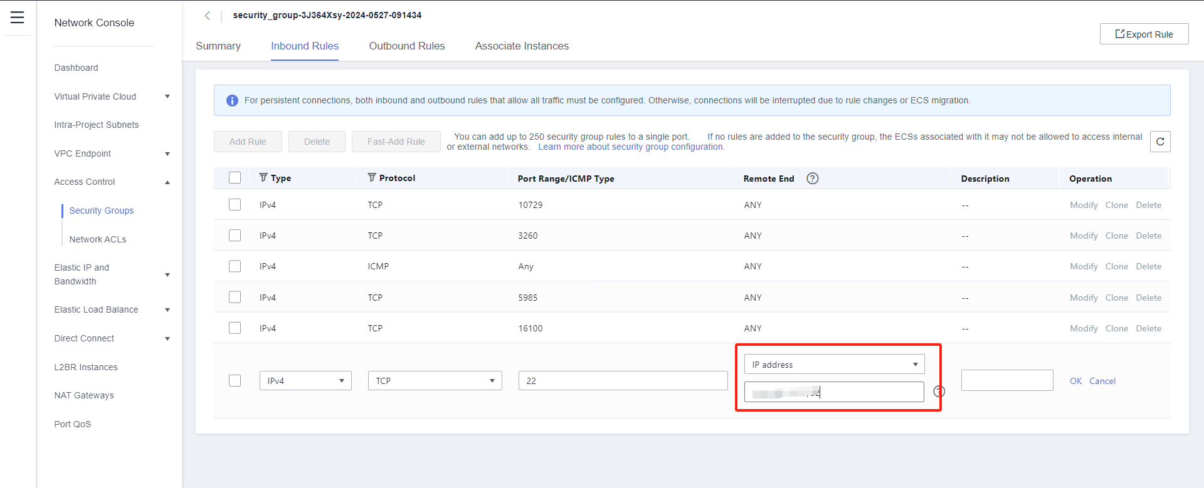
Task: Filter the Protocol column
Action: [372, 178]
